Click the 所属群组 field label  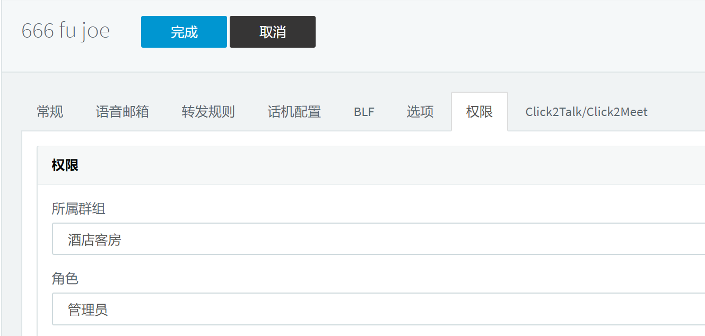click(x=79, y=209)
